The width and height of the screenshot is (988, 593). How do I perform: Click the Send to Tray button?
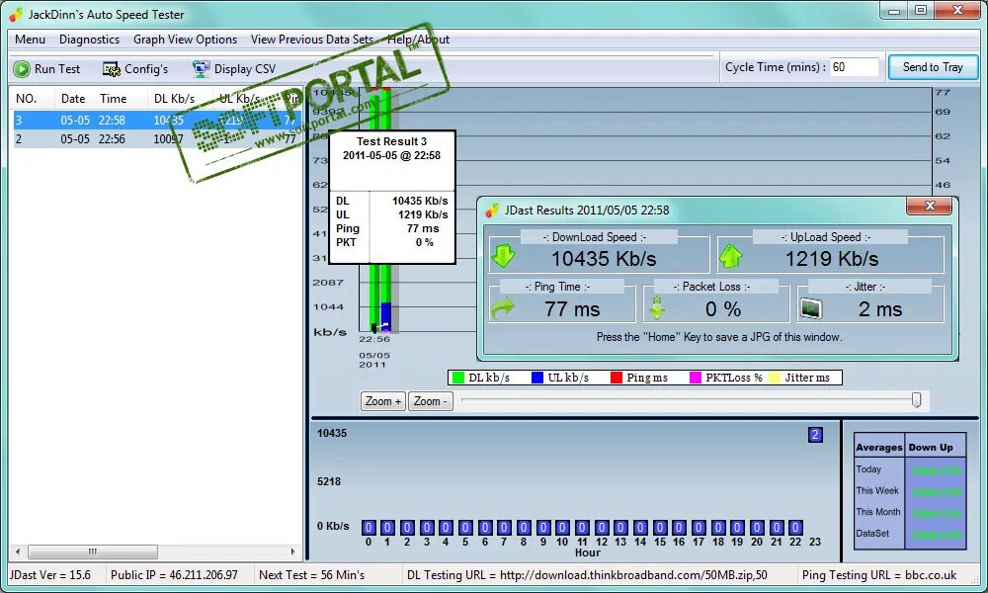(x=933, y=67)
